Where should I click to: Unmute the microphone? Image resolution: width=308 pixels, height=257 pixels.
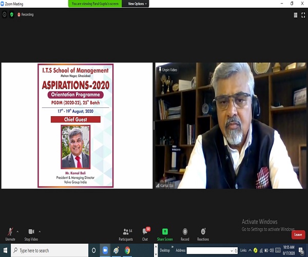(x=10, y=234)
